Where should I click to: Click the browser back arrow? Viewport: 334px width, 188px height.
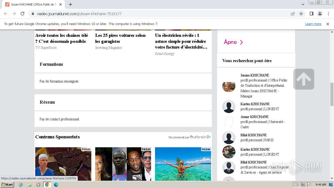click(x=6, y=14)
